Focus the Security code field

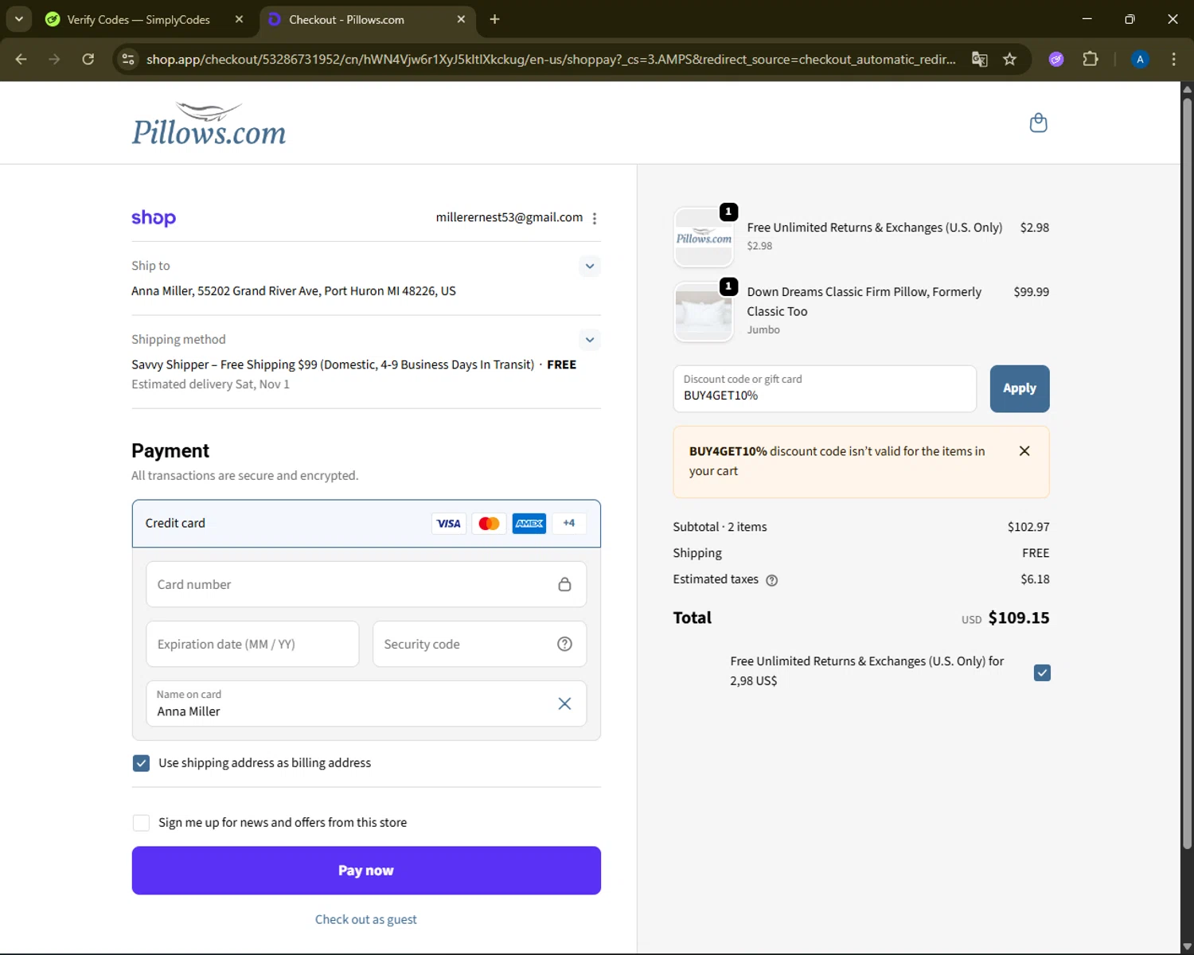[479, 644]
